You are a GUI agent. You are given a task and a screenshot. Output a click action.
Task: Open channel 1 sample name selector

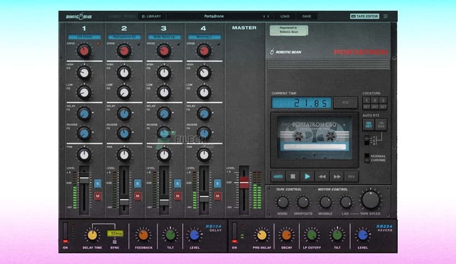[83, 37]
